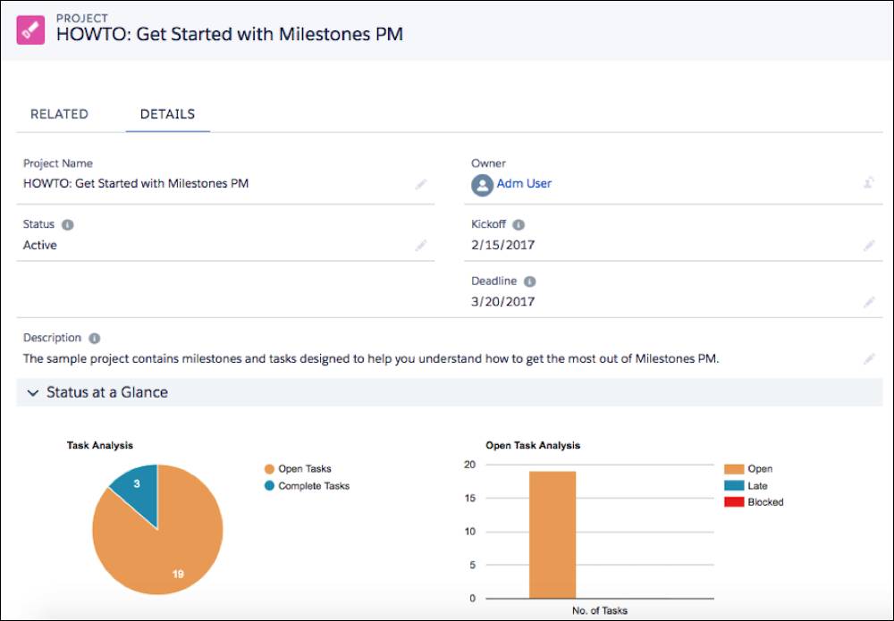The image size is (894, 621).
Task: Click the blue Late legend swatch
Action: click(x=734, y=485)
